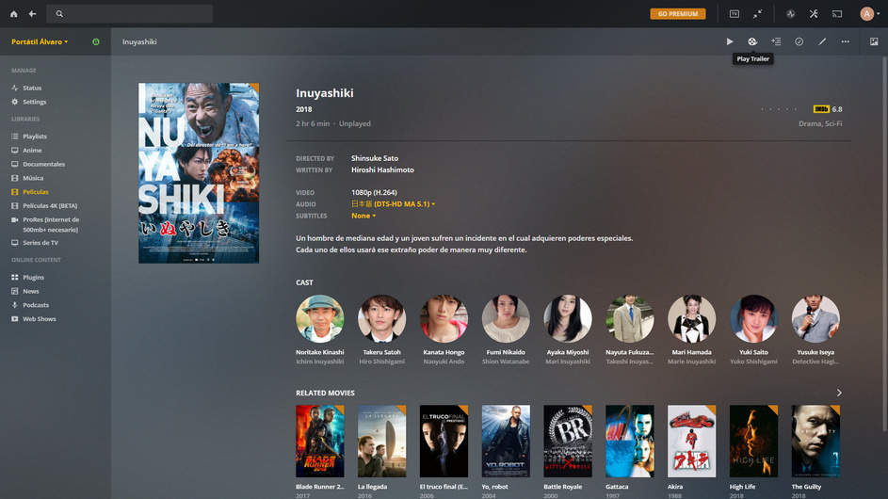
Task: Open cast member Kanata Hongo
Action: [444, 318]
